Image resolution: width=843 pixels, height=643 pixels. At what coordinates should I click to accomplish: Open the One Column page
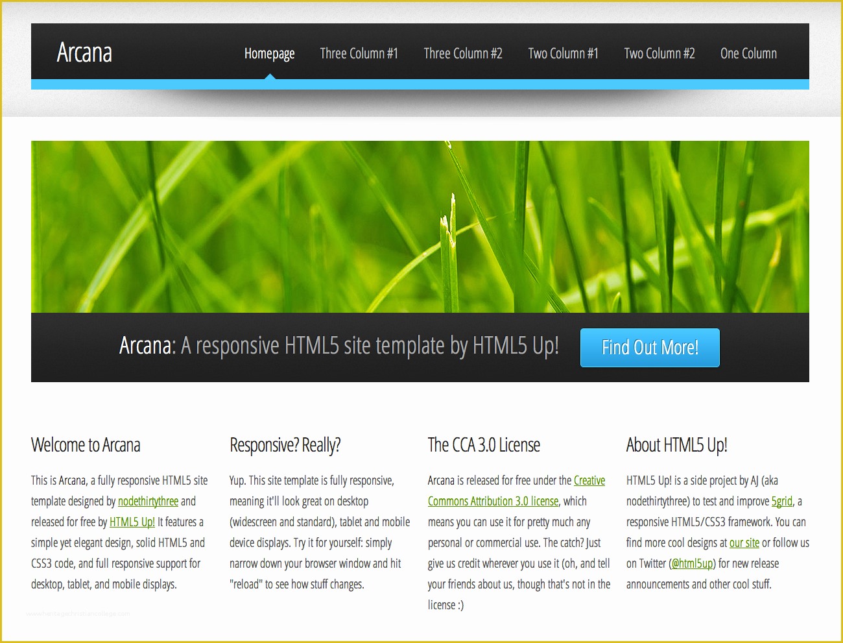748,53
